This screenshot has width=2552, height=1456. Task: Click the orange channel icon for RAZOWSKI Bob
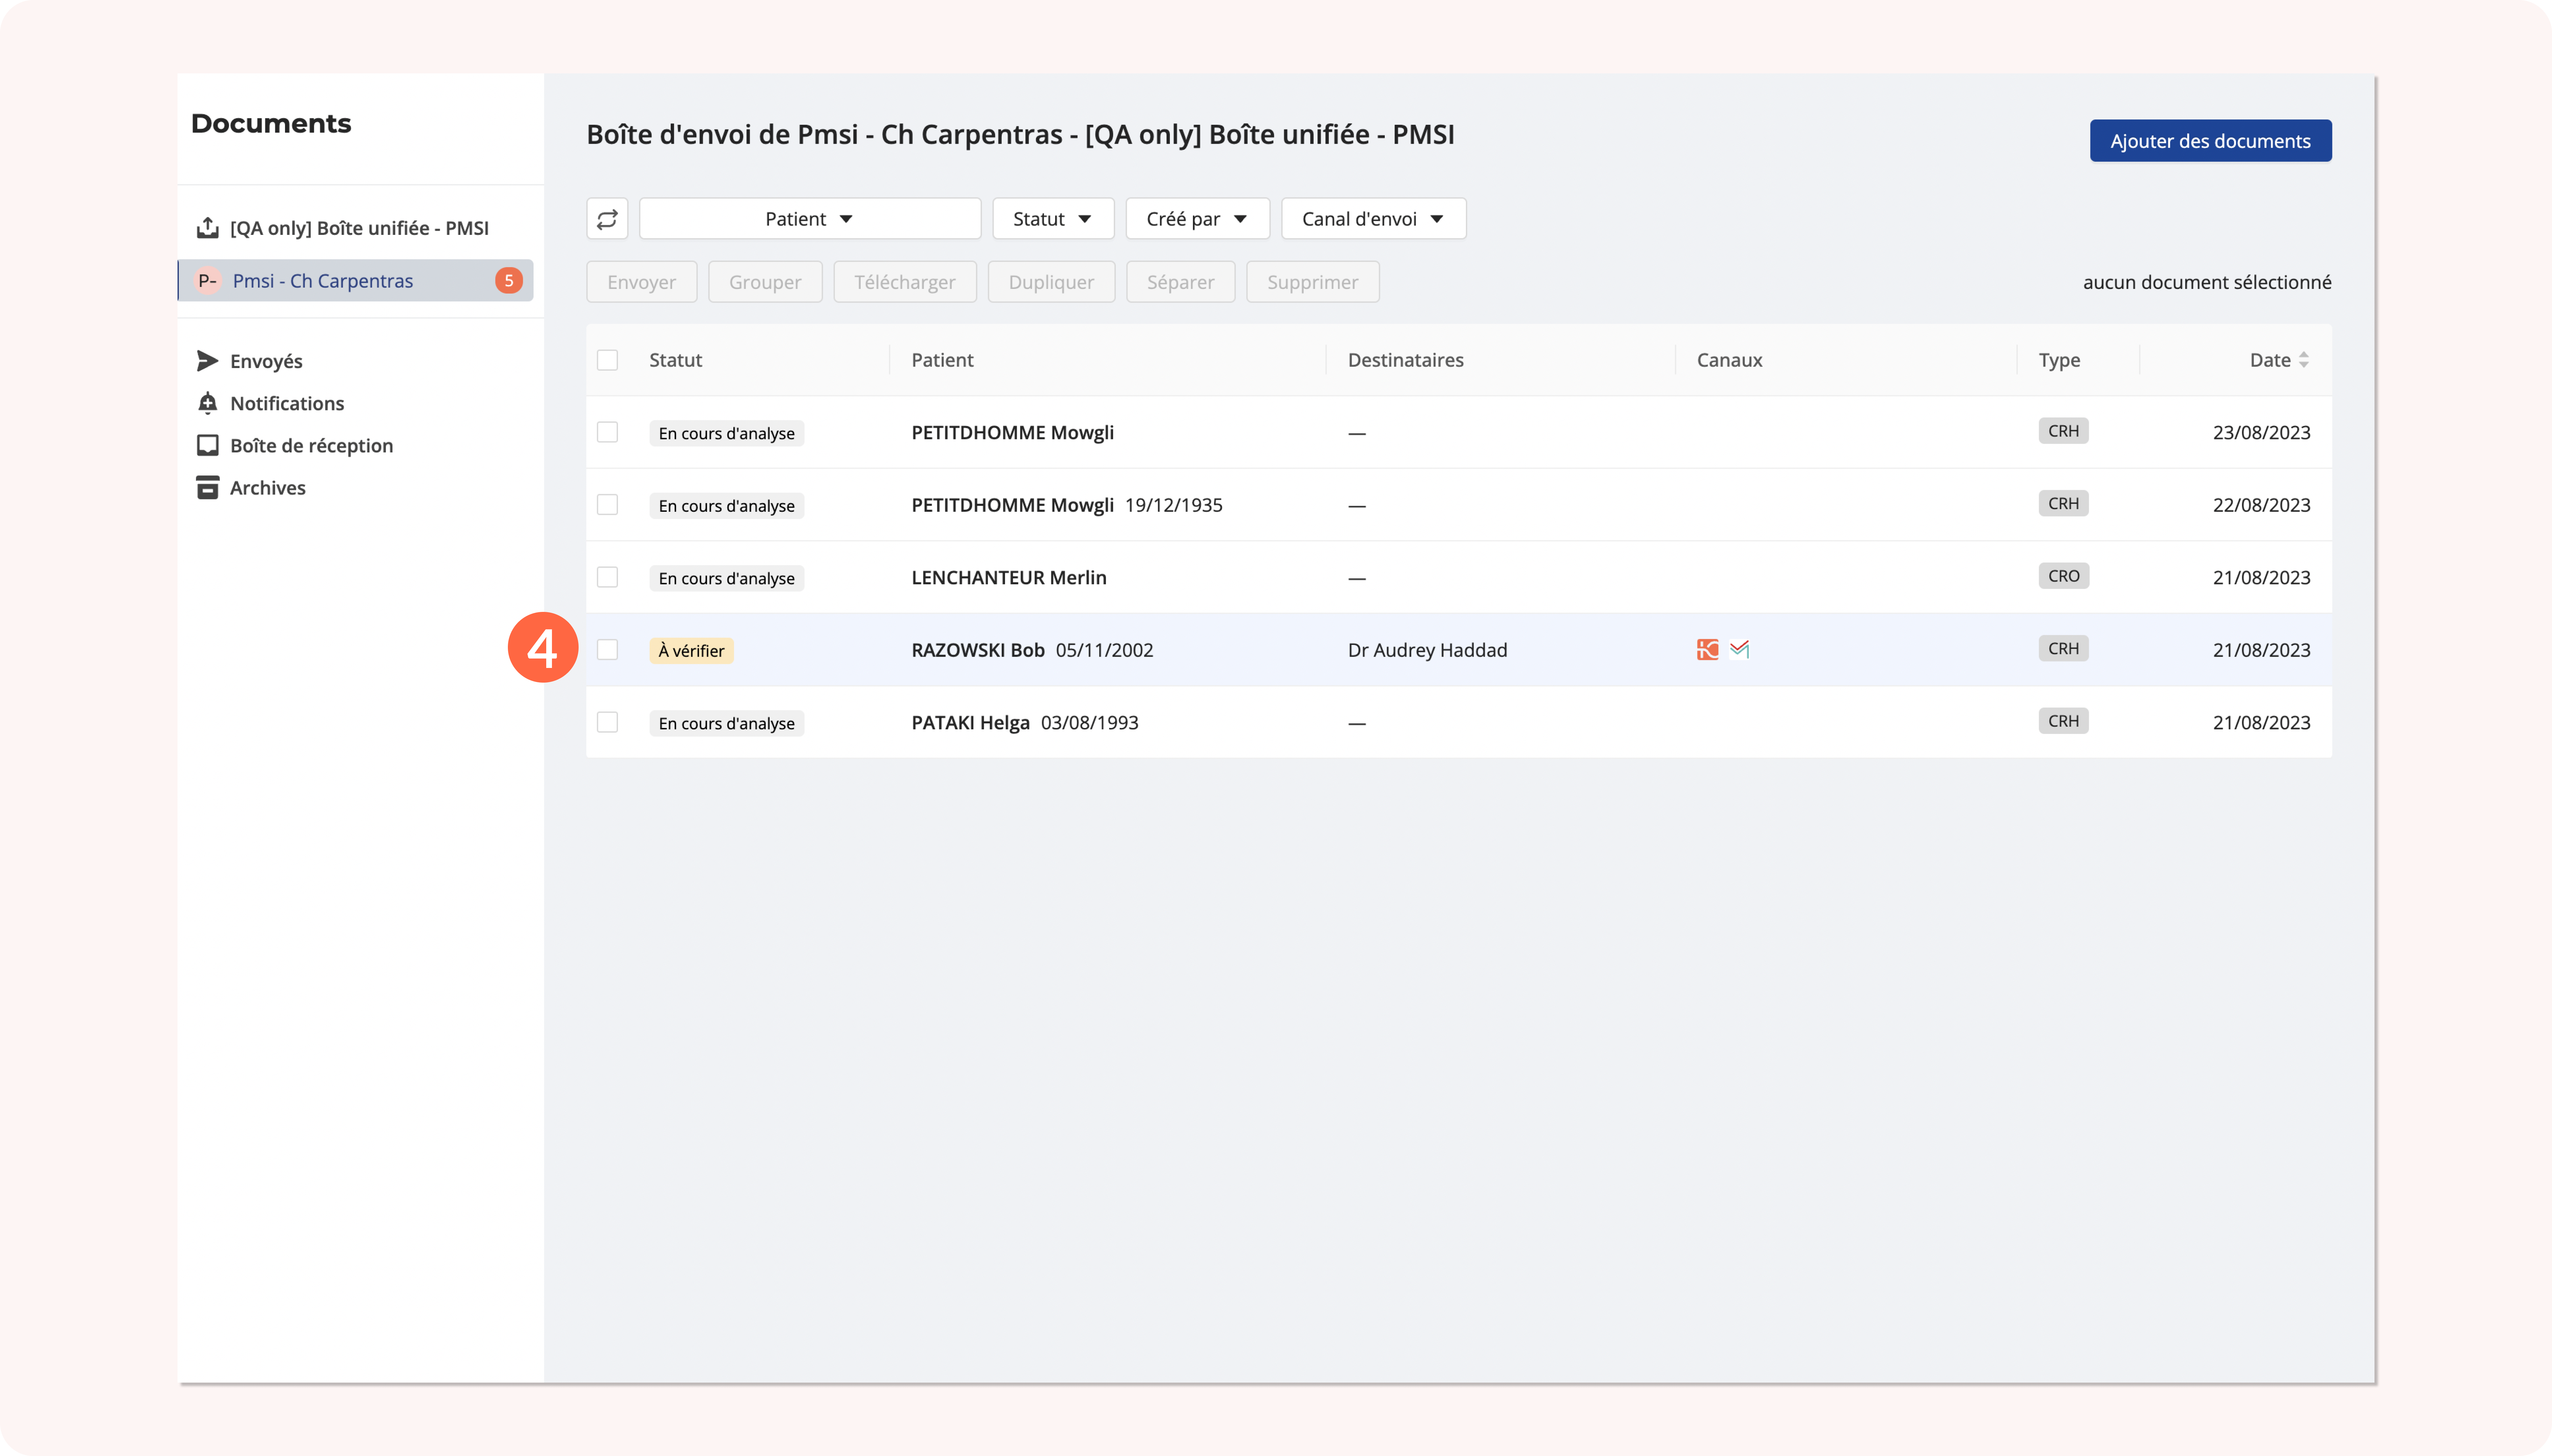1708,650
